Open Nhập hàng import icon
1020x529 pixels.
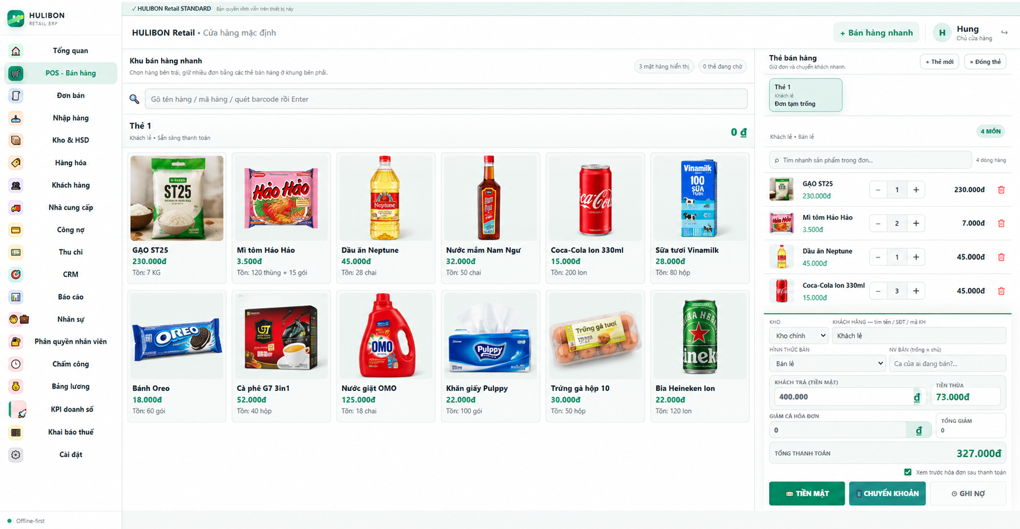(16, 118)
